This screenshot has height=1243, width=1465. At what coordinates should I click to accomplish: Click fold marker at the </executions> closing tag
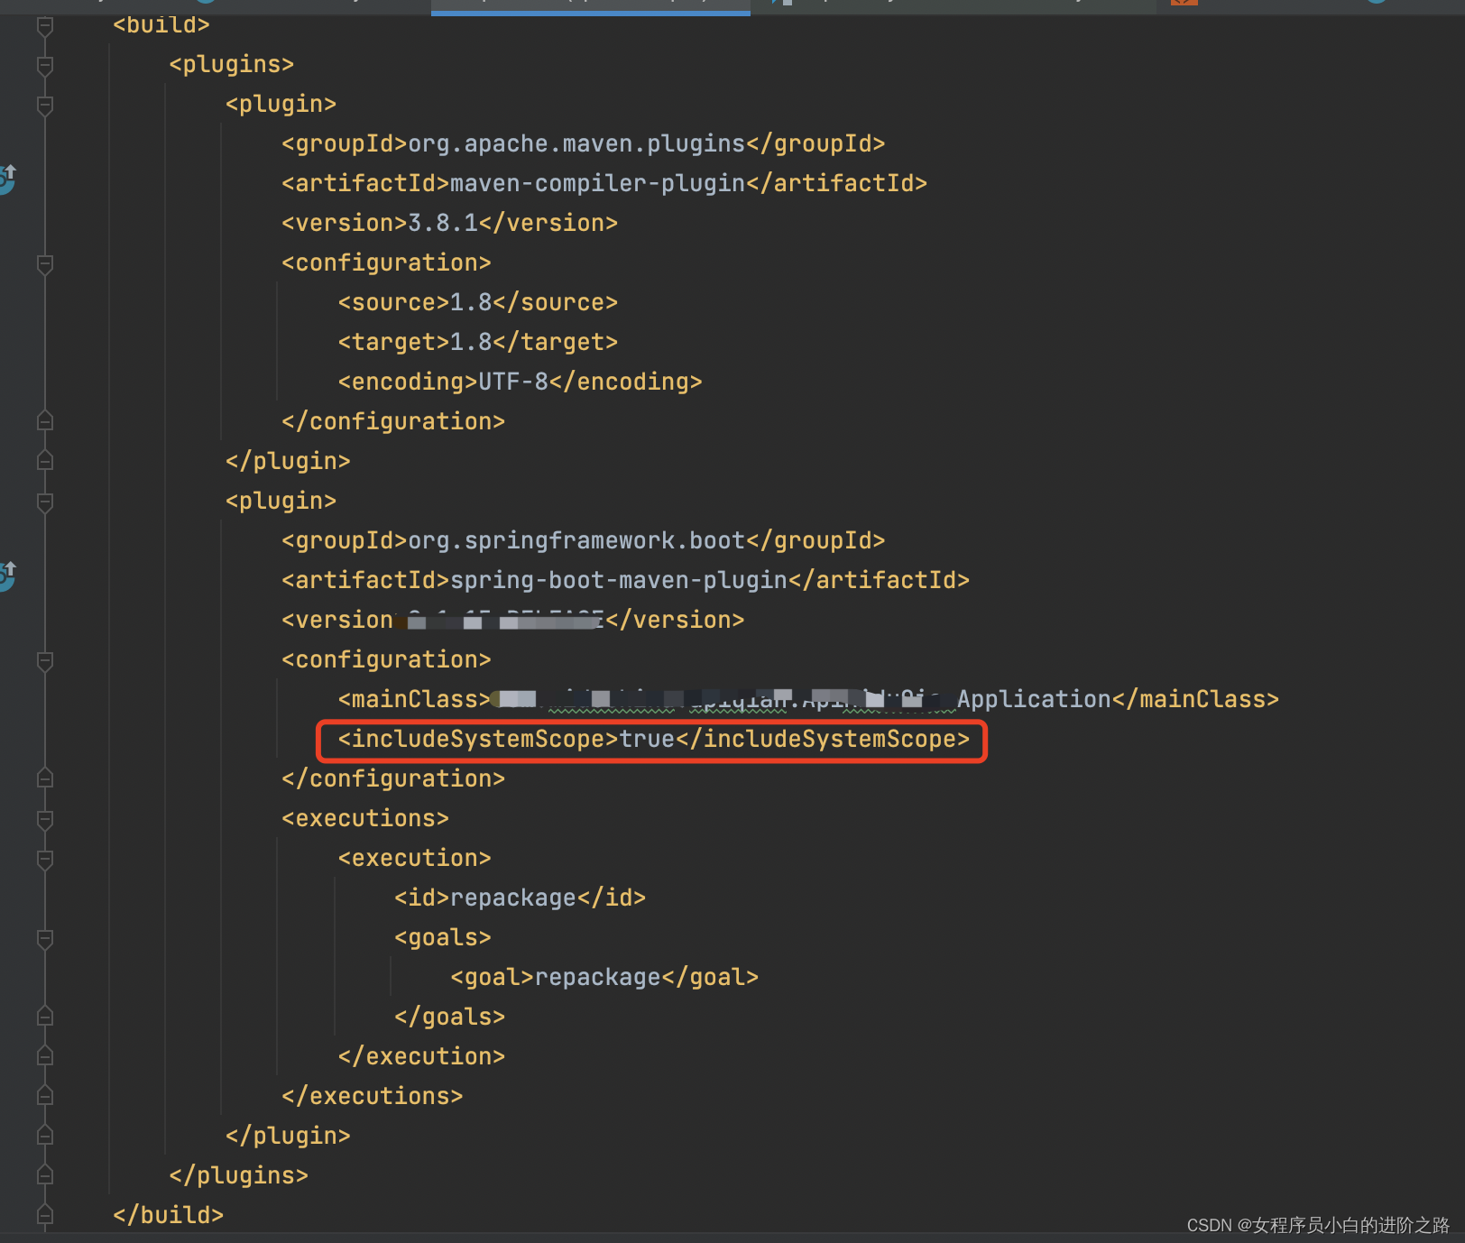45,1096
